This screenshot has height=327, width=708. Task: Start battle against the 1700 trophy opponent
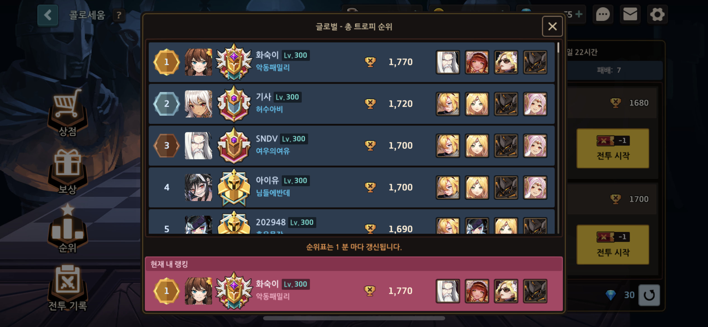(613, 245)
